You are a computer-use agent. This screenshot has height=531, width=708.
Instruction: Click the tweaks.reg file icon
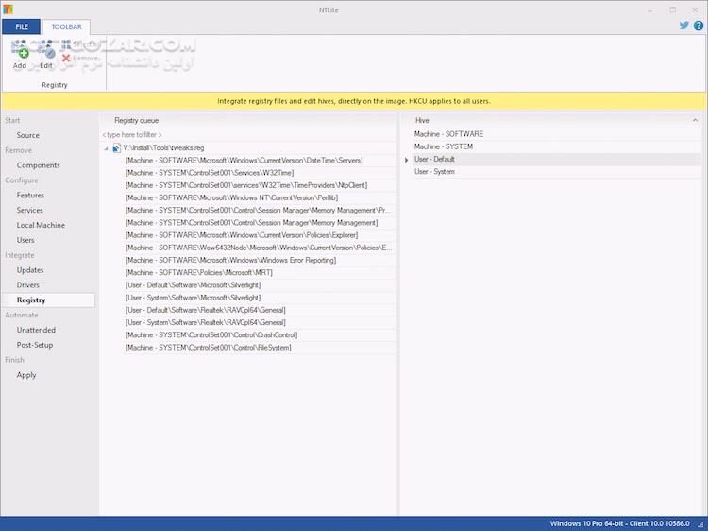116,148
